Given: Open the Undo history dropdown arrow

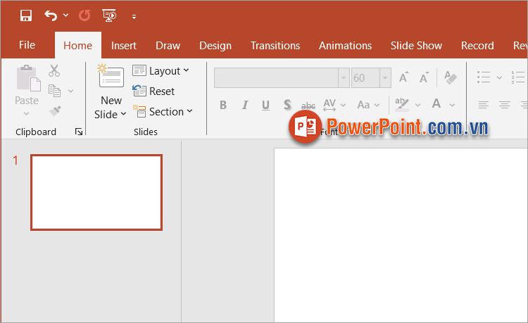Looking at the screenshot, I should point(65,15).
